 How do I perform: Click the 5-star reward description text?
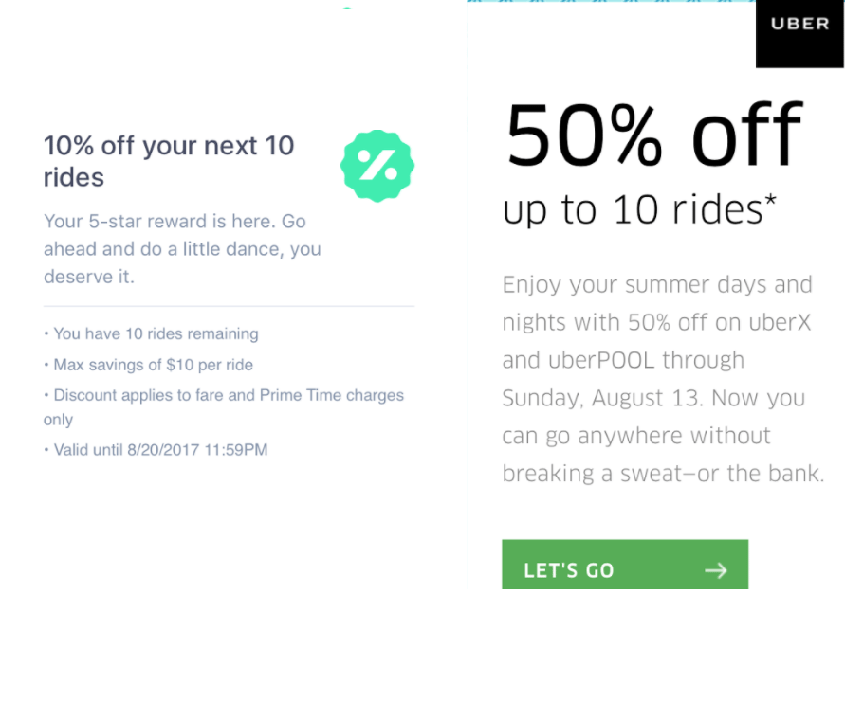[x=182, y=249]
